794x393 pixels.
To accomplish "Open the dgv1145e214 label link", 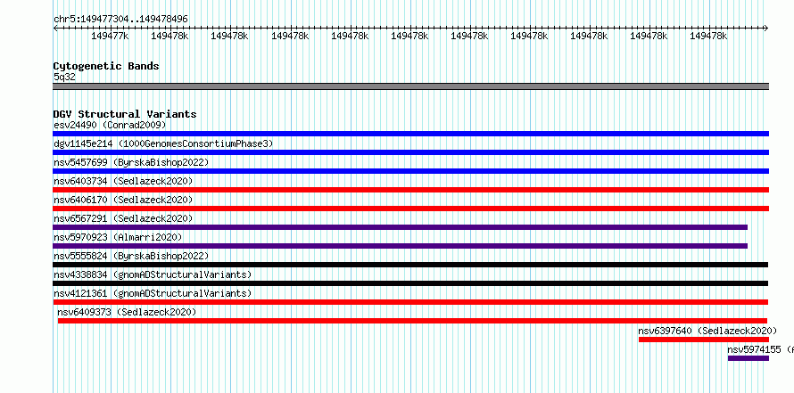I will click(163, 143).
